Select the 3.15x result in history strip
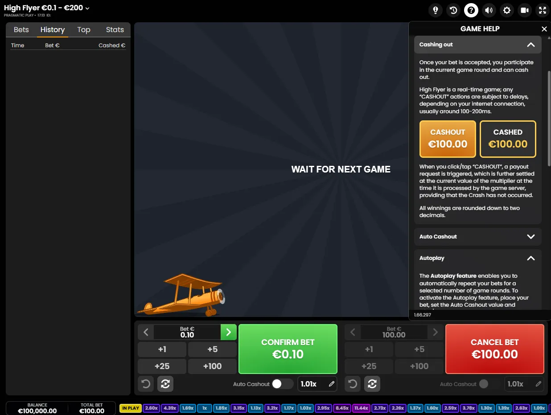This screenshot has height=415, width=551. tap(239, 408)
